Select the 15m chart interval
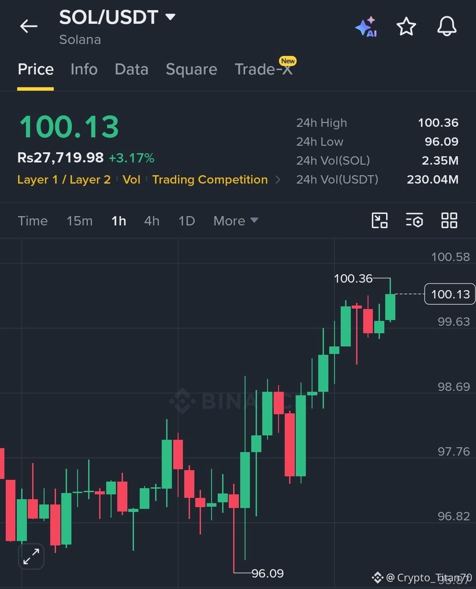Screen dimensions: 476x589 point(79,221)
